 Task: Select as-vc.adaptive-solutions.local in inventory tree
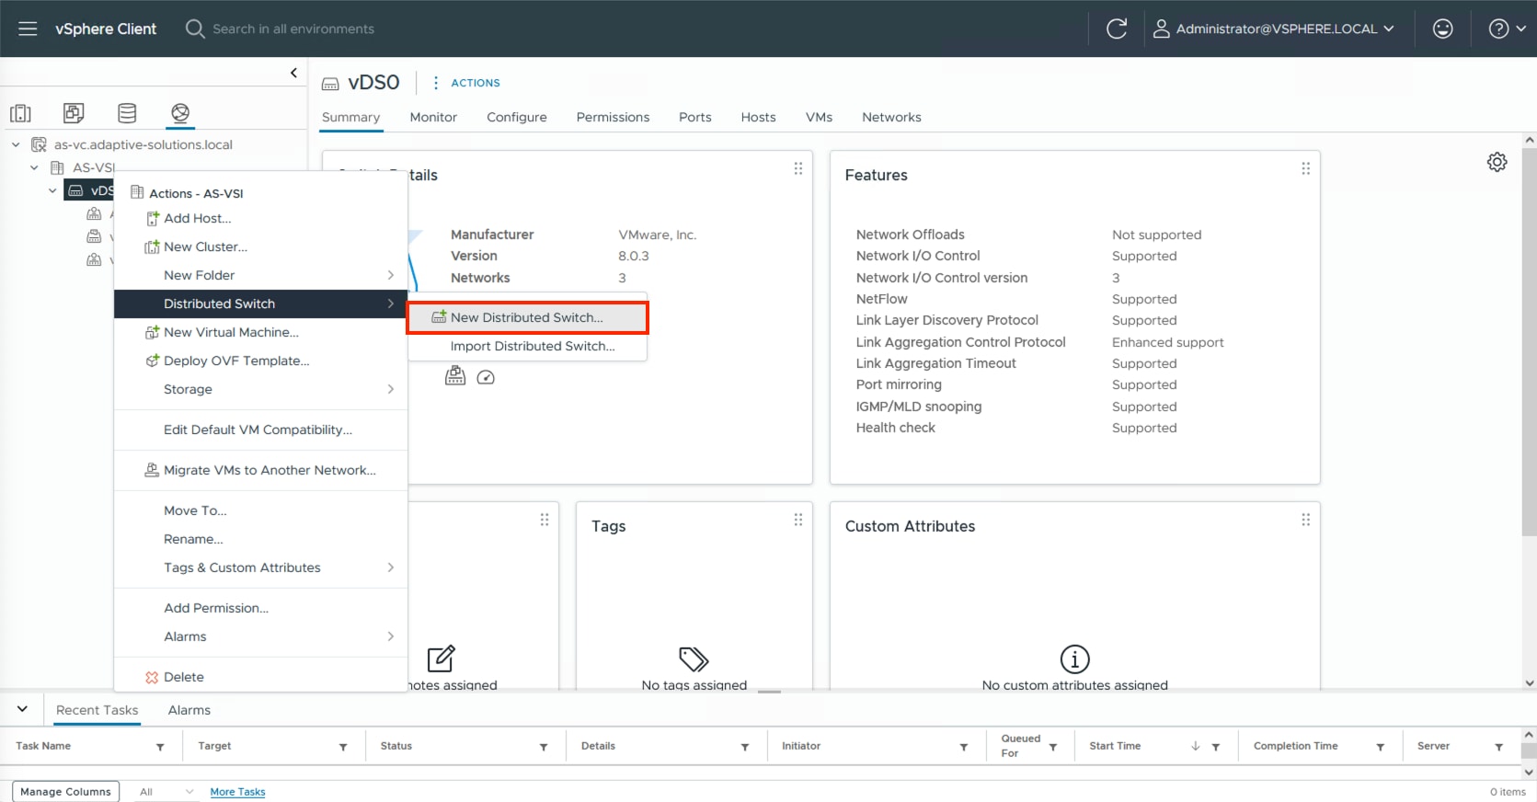[x=143, y=144]
